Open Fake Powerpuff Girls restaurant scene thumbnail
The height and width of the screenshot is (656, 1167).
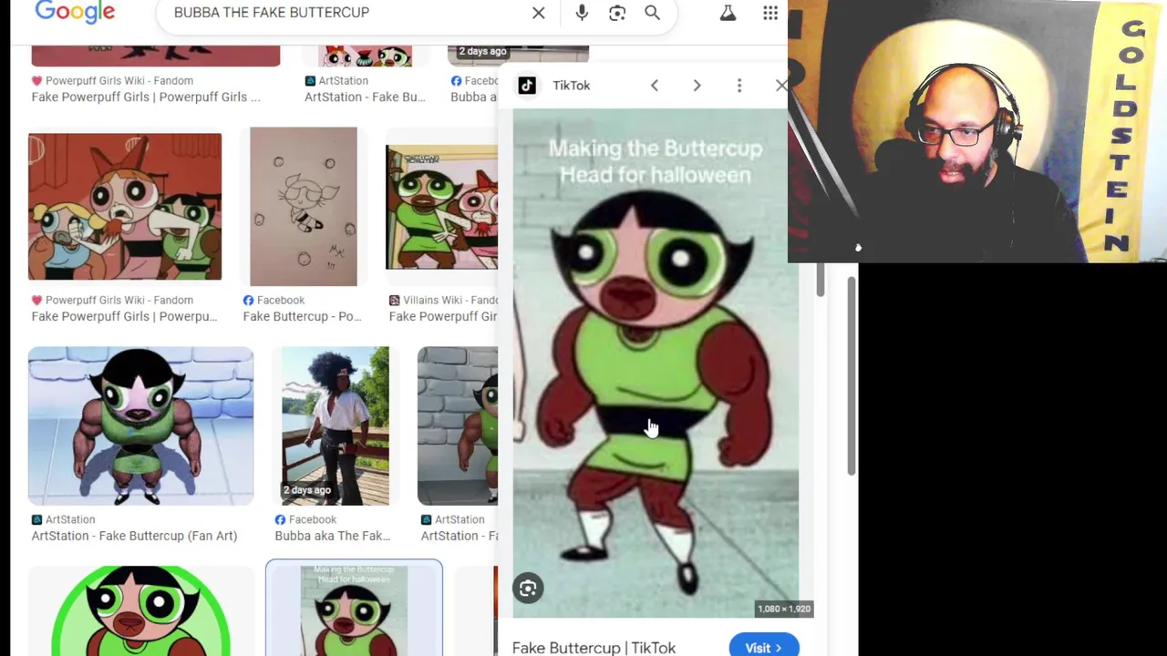coord(125,207)
